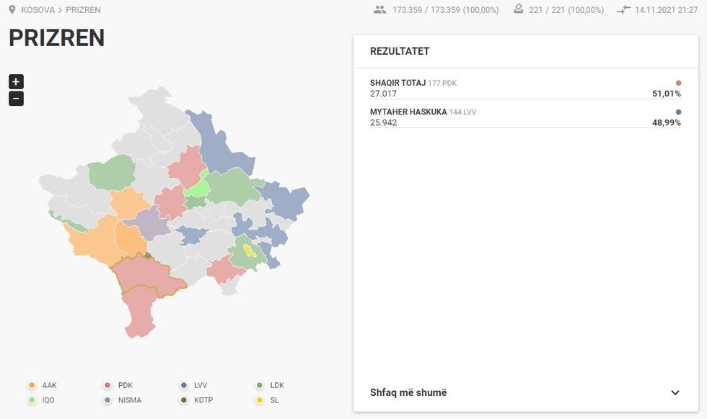Expand results with the chevron down arrow
This screenshot has height=419, width=707.
[675, 392]
